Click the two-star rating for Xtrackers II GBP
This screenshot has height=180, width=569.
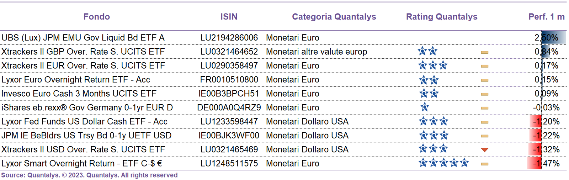(x=427, y=51)
